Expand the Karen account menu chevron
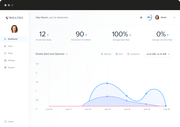This screenshot has height=127, width=180. tap(175, 17)
